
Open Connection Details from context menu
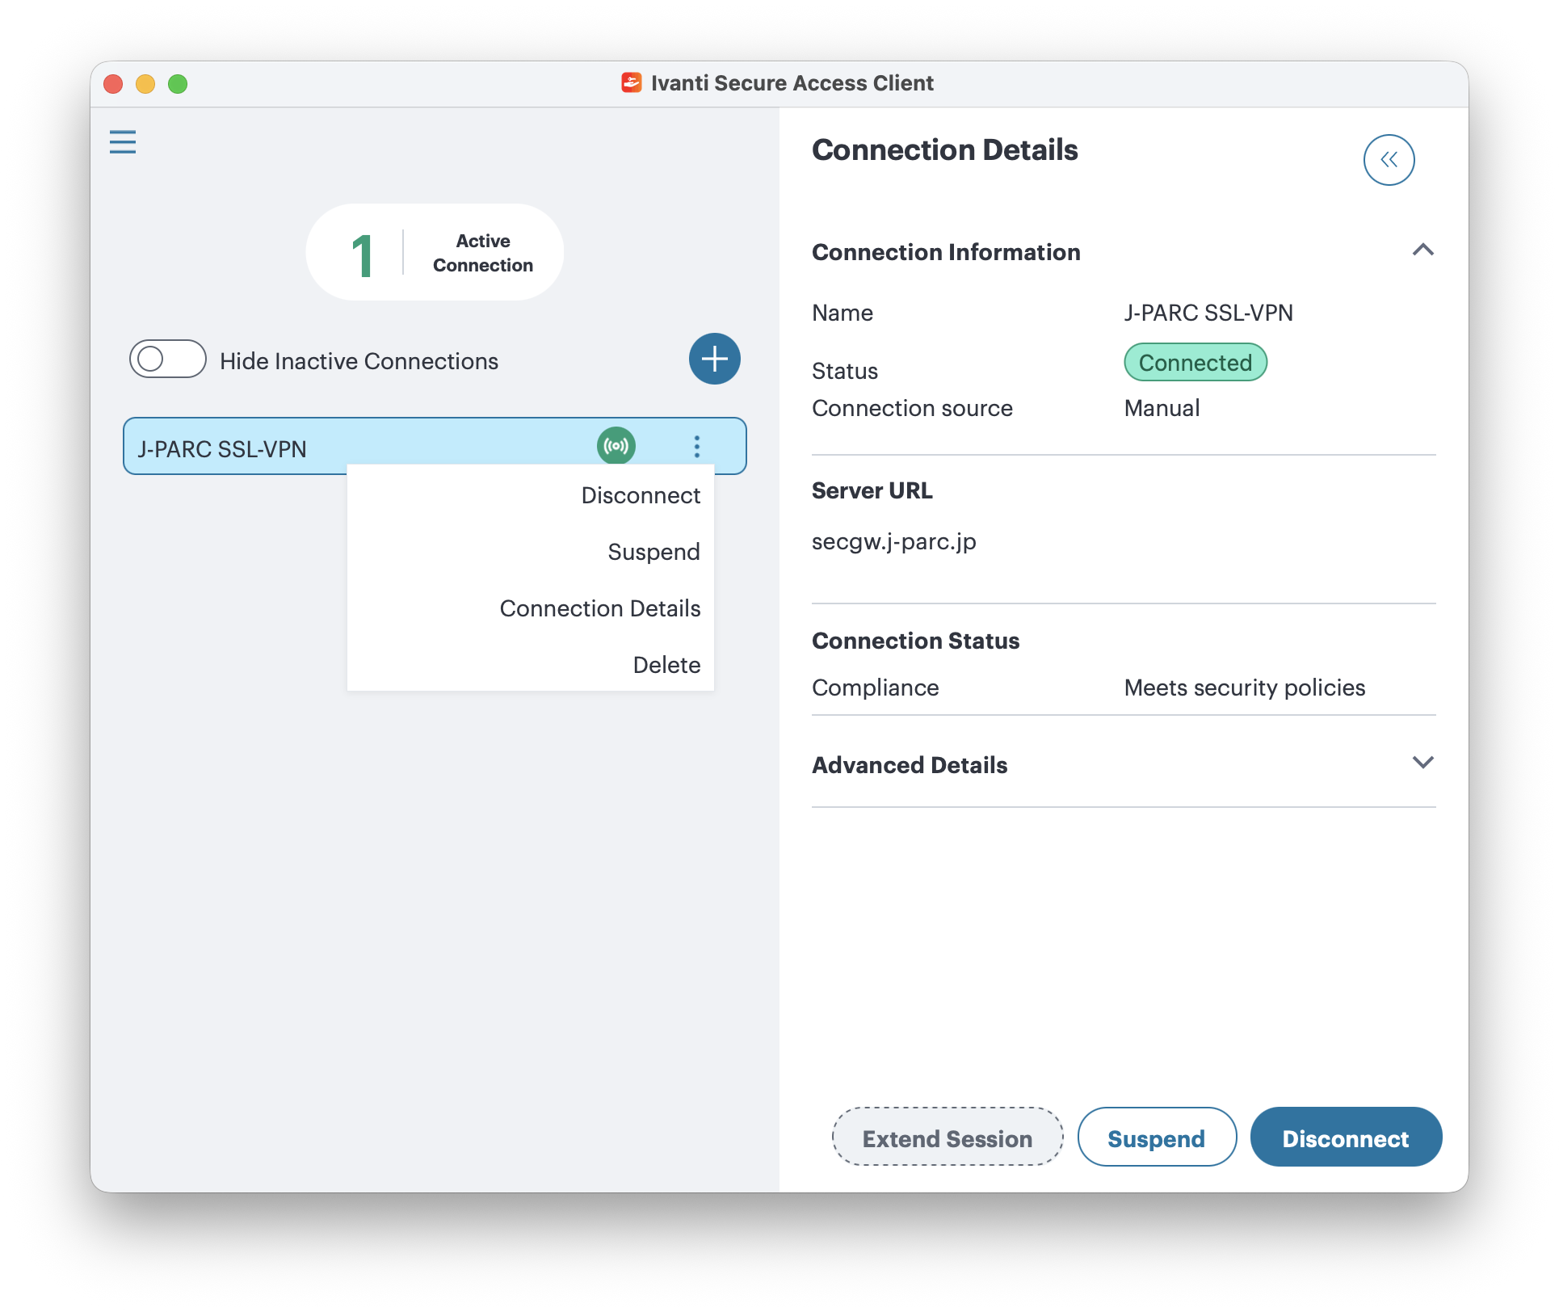[600, 608]
